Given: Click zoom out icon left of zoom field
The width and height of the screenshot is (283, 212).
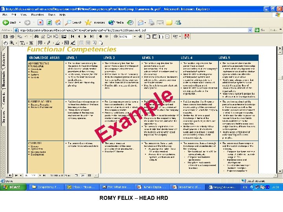Looking at the screenshot, I should 116,37.
